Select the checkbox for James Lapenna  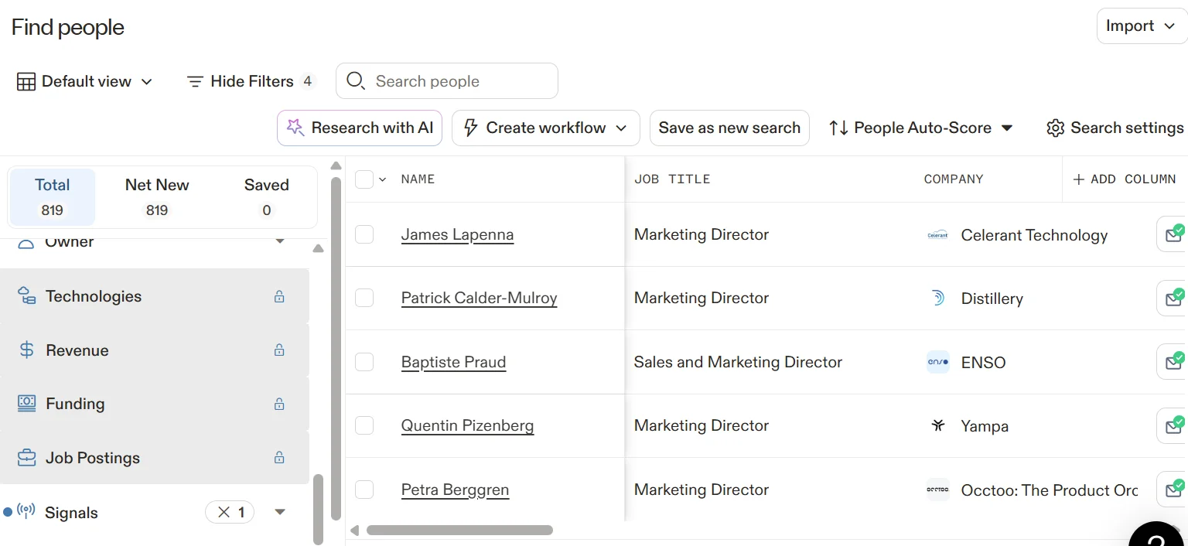coord(364,234)
